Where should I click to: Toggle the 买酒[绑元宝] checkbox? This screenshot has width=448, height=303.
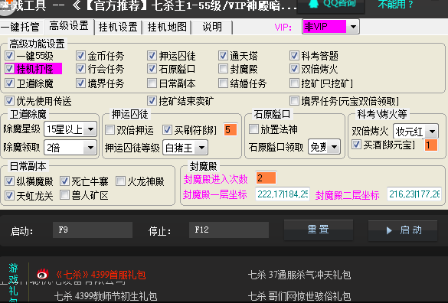(356, 144)
